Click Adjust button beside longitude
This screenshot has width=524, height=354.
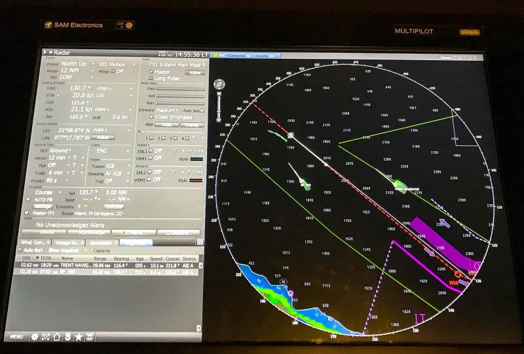pyautogui.click(x=103, y=137)
